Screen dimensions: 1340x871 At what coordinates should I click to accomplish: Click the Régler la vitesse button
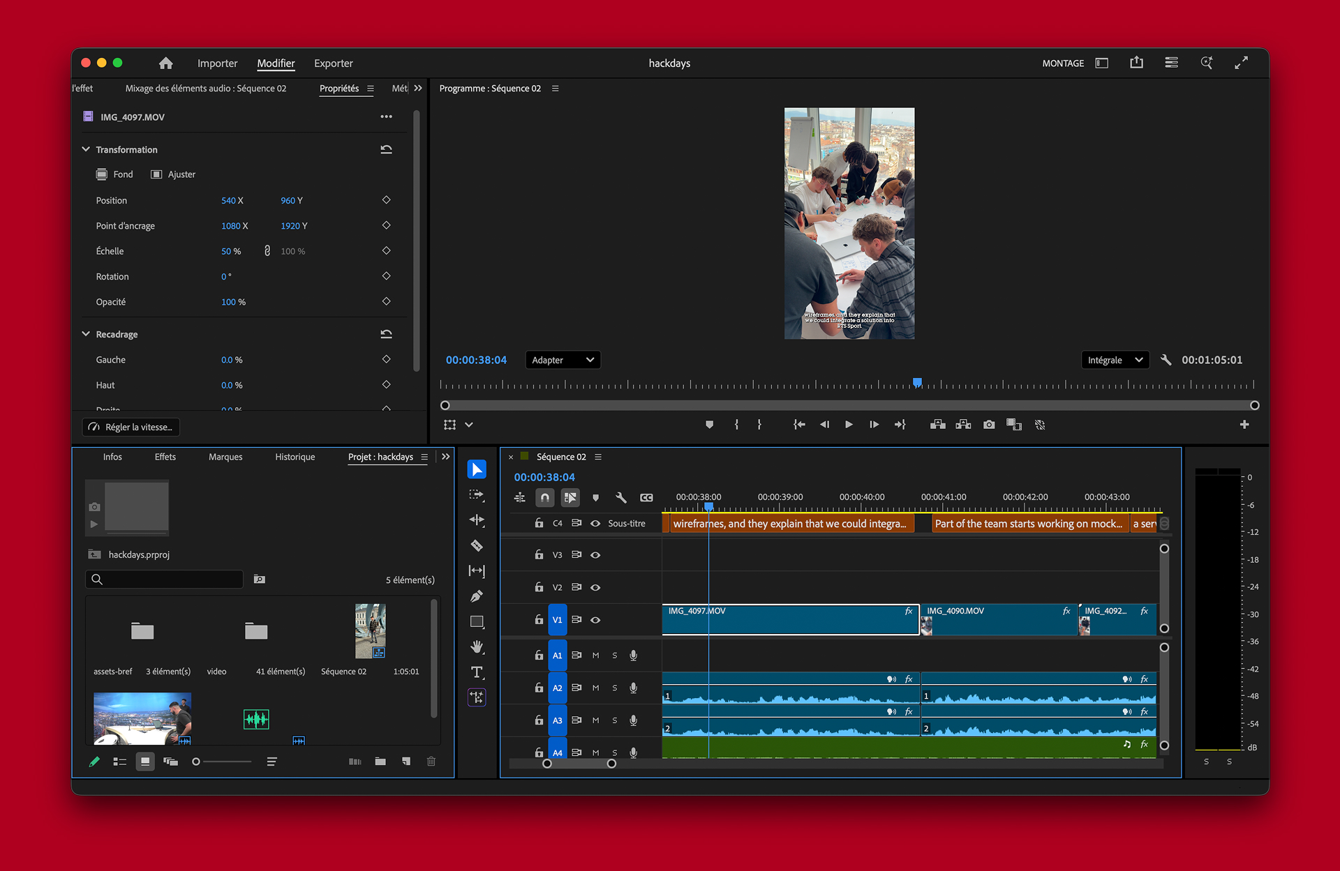click(x=131, y=427)
